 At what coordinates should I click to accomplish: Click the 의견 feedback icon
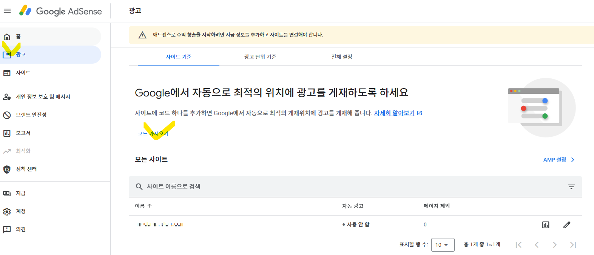[x=7, y=229]
